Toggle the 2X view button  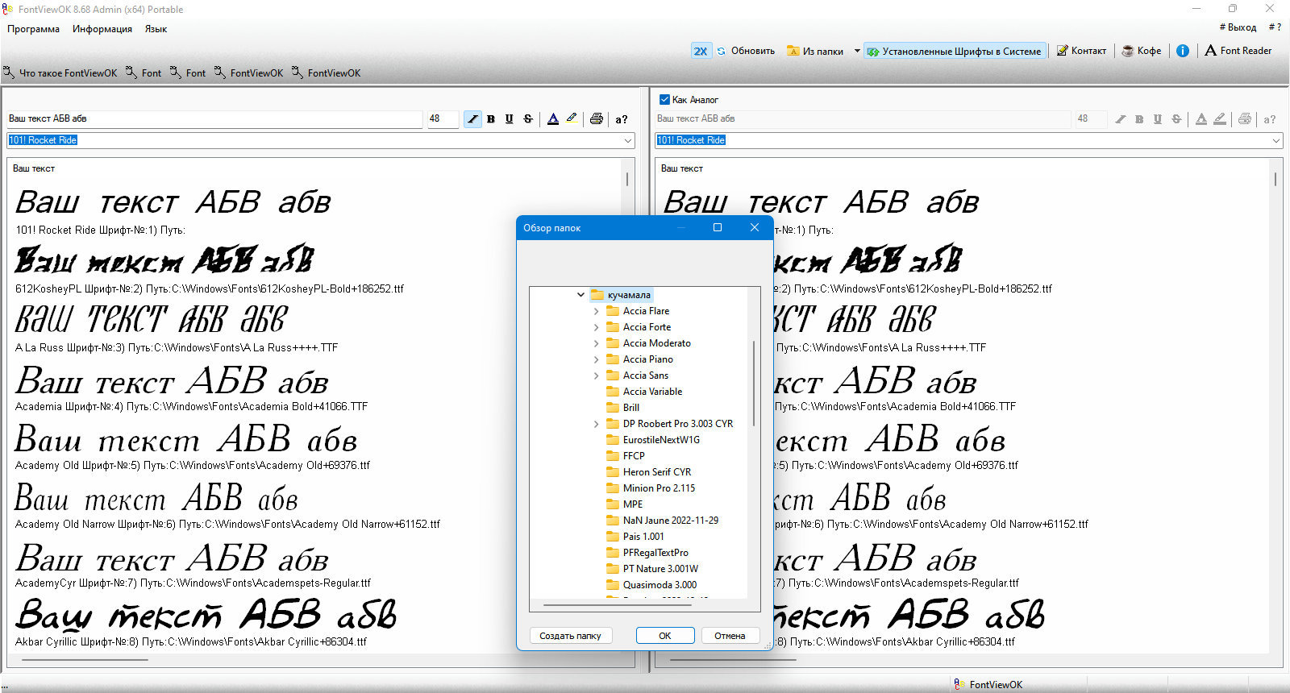click(700, 51)
